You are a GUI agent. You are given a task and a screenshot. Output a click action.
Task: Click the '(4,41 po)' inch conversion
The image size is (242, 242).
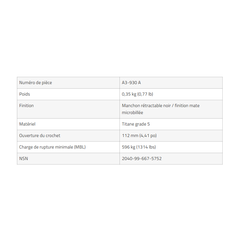pyautogui.click(x=148, y=136)
